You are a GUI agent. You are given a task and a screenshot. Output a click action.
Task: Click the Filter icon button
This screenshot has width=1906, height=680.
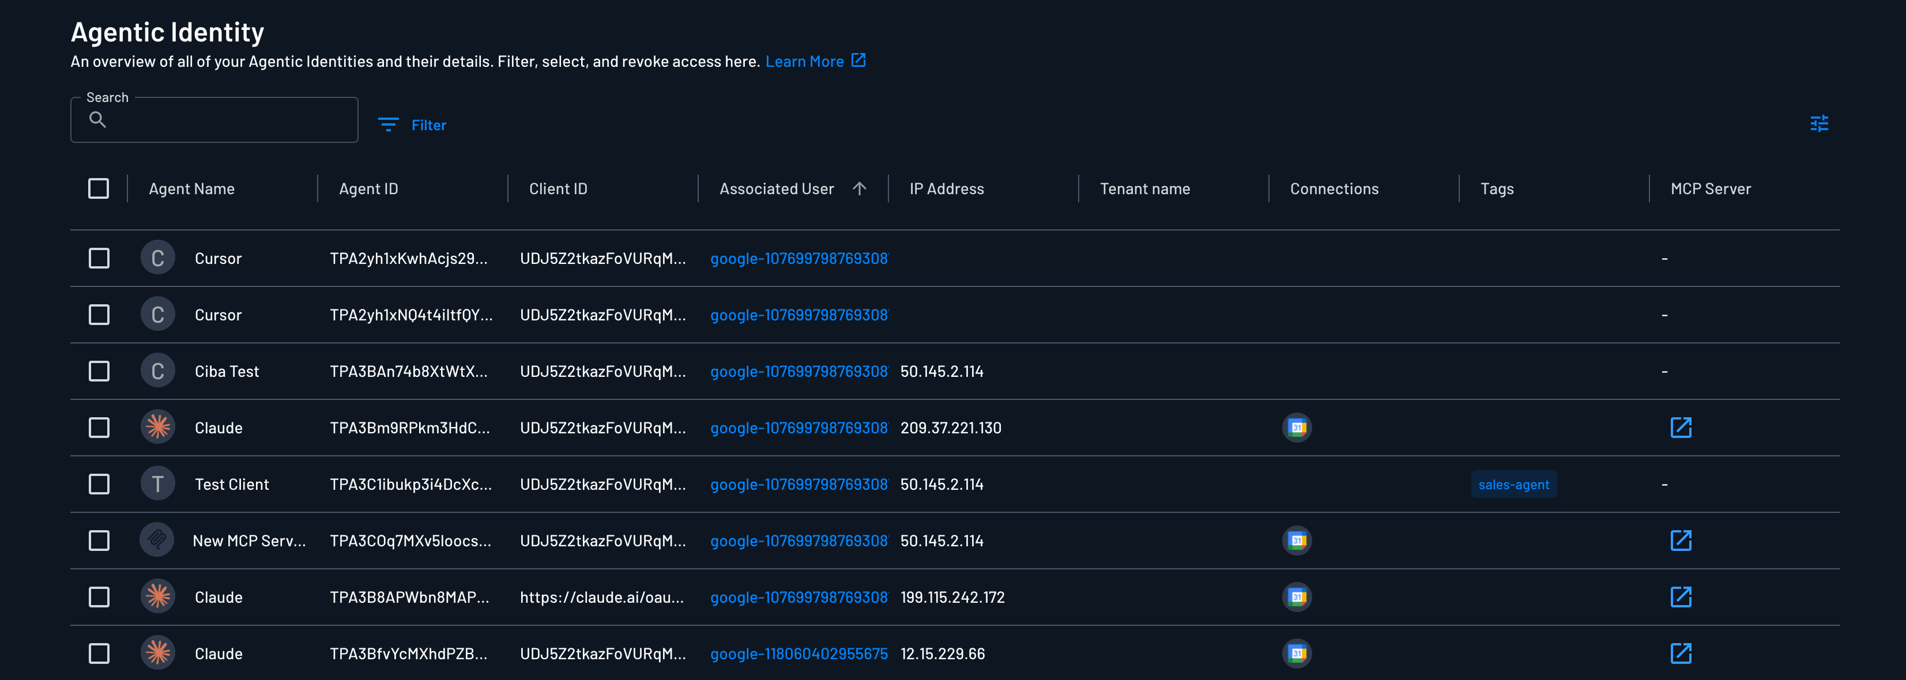pos(389,124)
